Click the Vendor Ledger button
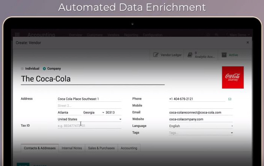The width and height of the screenshot is (264, 166). pos(167,55)
